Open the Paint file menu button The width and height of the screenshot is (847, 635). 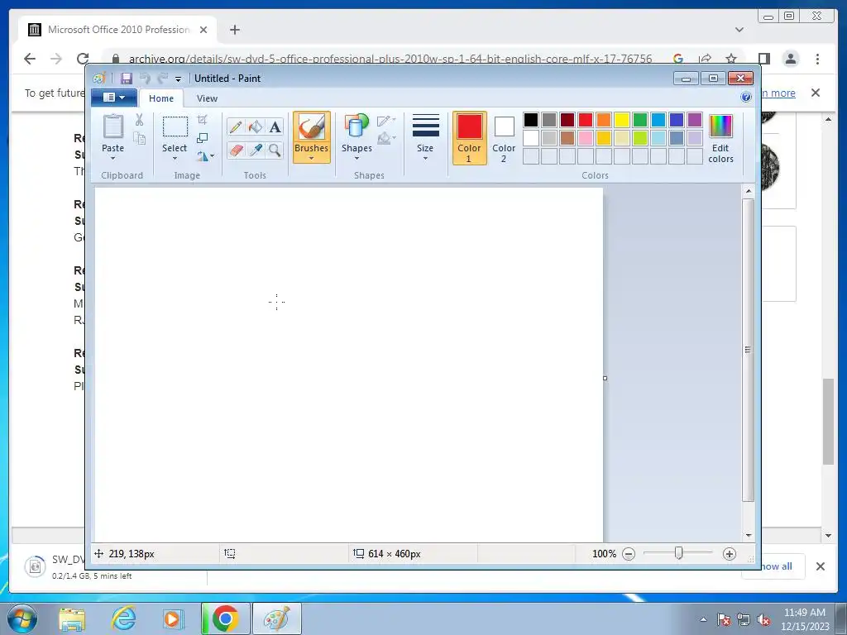tap(113, 98)
